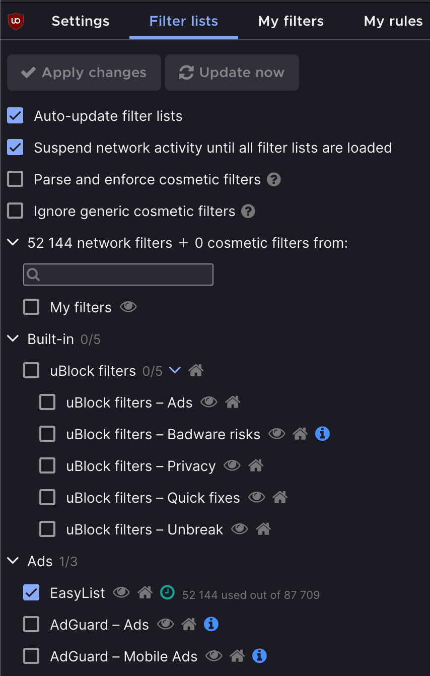Open home page for uBlock filters – Privacy
Screen dimensions: 430x676
coord(256,465)
